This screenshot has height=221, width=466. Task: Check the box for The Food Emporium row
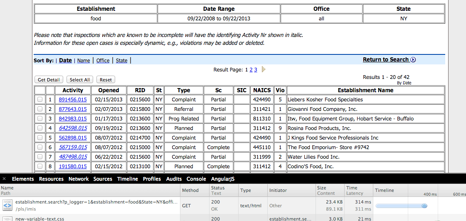[x=40, y=147]
